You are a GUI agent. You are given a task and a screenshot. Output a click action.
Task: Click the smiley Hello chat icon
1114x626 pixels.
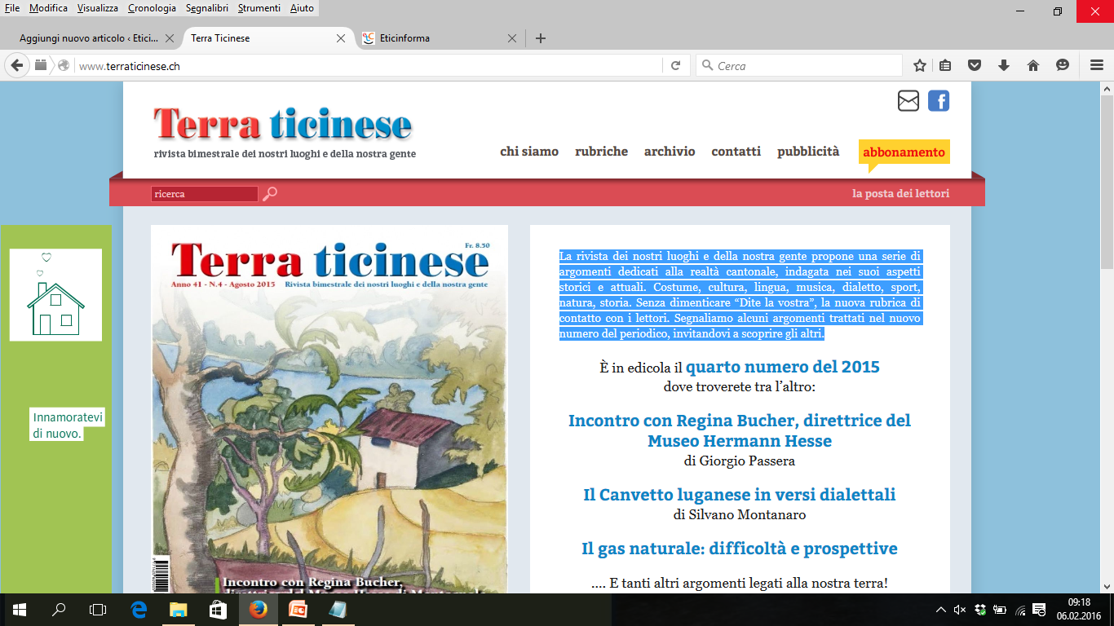point(1063,66)
